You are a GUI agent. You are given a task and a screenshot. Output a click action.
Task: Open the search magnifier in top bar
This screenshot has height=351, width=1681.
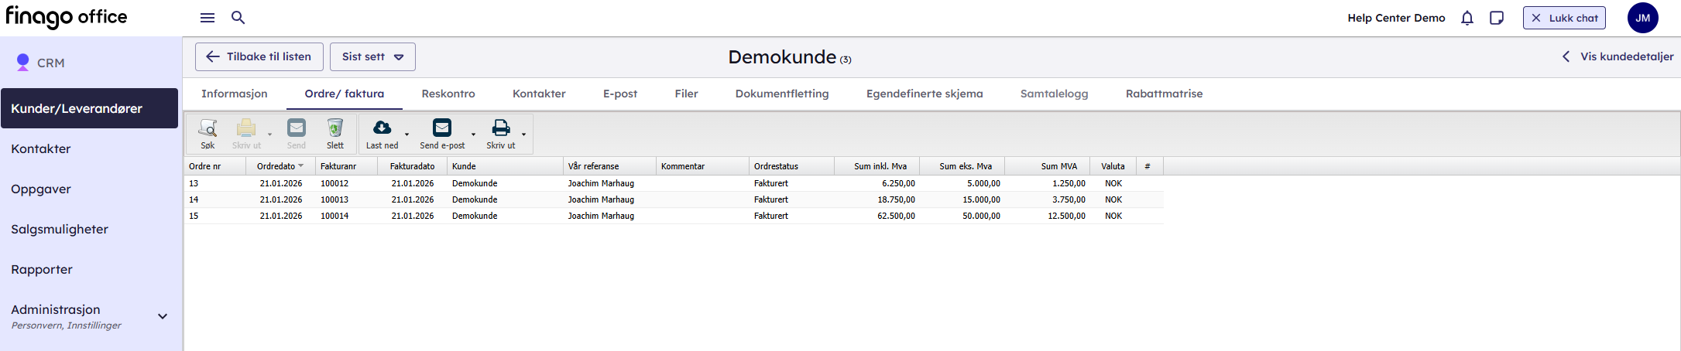[x=238, y=18]
